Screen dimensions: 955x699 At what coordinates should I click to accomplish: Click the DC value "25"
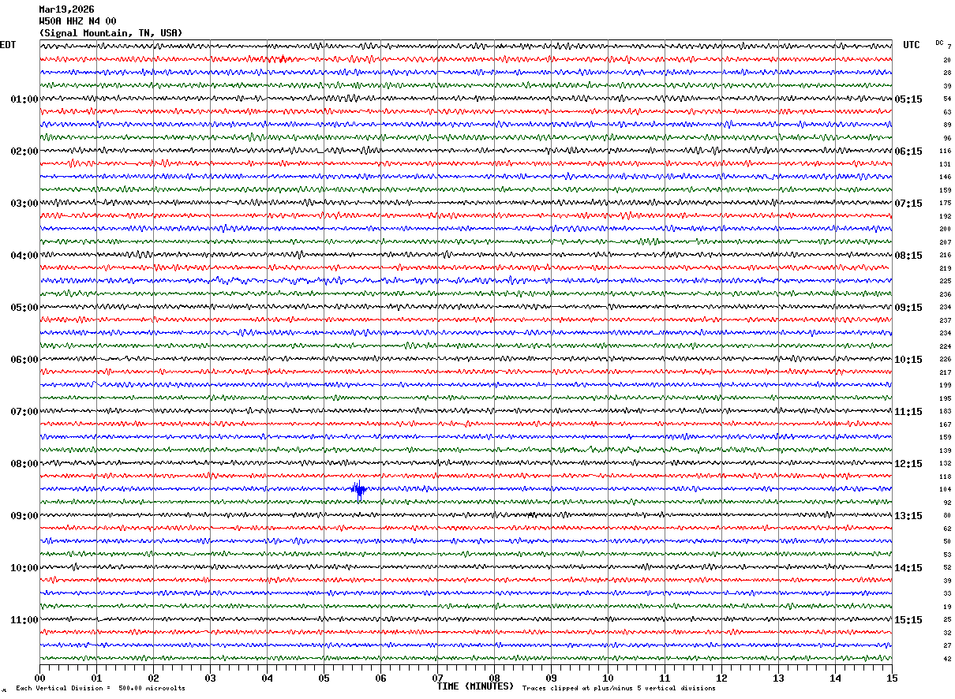[947, 620]
